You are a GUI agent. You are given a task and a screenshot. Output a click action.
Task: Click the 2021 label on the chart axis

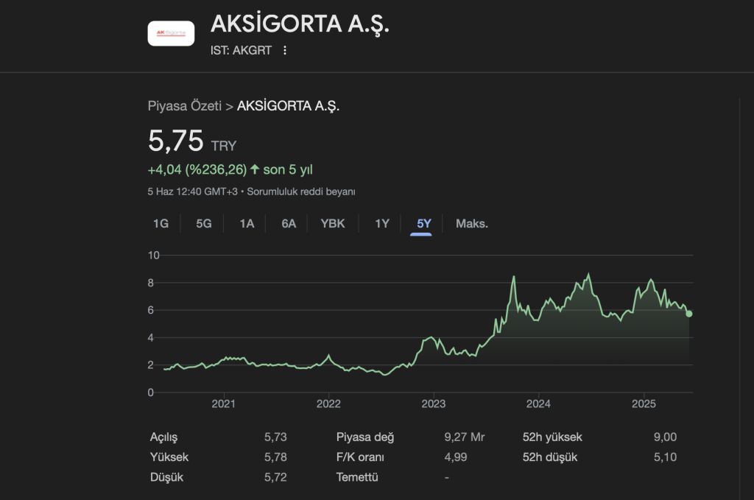223,404
